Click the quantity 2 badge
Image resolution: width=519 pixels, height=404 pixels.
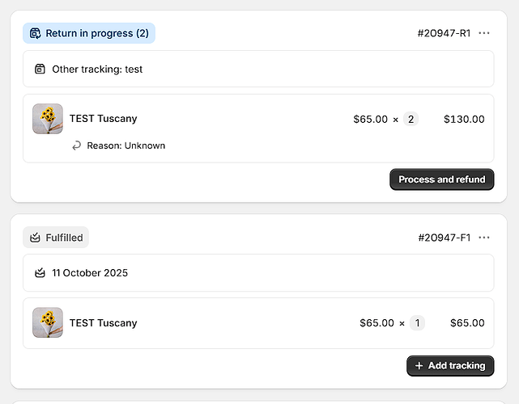click(x=411, y=120)
